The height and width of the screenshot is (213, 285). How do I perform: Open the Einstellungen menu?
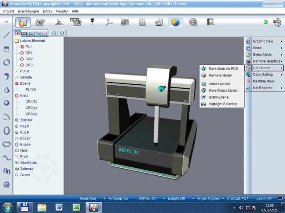click(x=28, y=11)
